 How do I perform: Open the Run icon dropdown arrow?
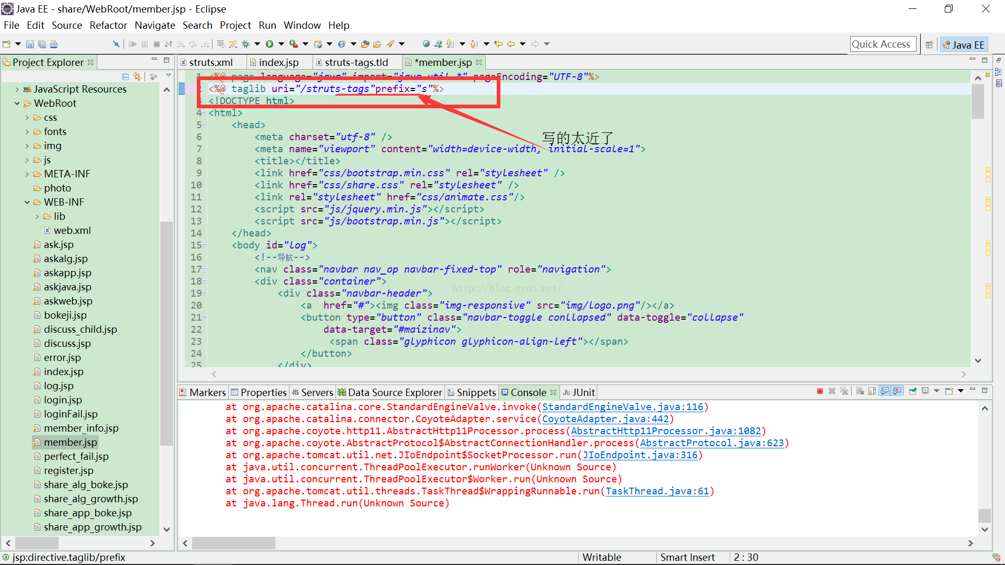281,44
